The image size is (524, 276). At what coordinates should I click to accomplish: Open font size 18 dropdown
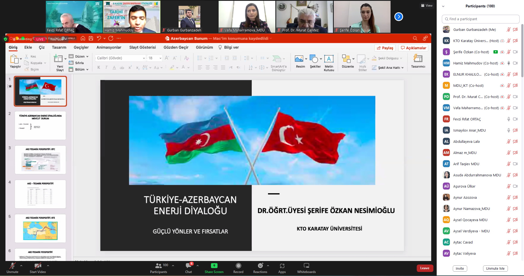(x=155, y=58)
